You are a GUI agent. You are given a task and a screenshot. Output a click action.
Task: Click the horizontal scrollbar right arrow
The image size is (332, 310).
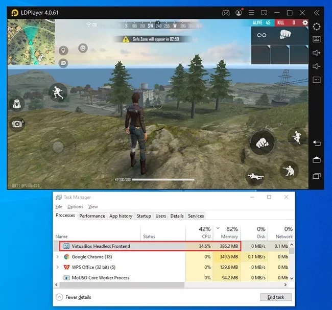pyautogui.click(x=286, y=285)
